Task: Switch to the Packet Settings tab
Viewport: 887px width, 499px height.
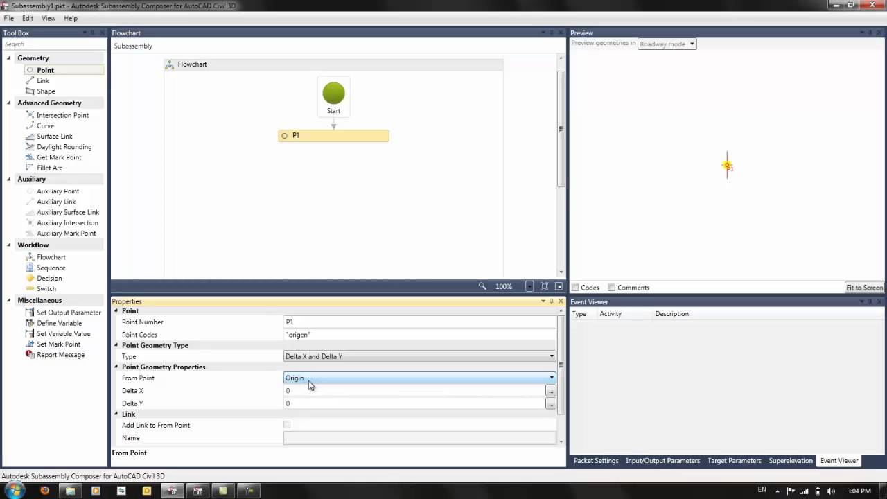Action: pos(596,460)
